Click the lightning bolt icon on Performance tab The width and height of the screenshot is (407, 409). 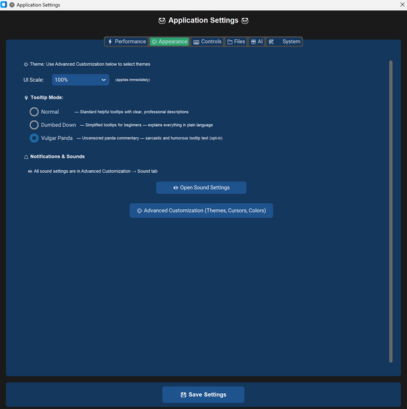click(110, 41)
